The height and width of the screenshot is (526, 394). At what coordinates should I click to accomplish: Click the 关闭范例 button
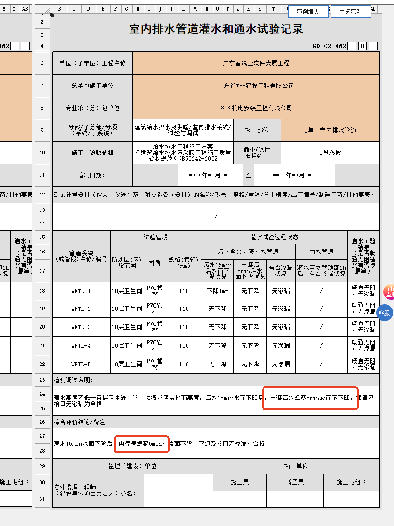pyautogui.click(x=350, y=12)
